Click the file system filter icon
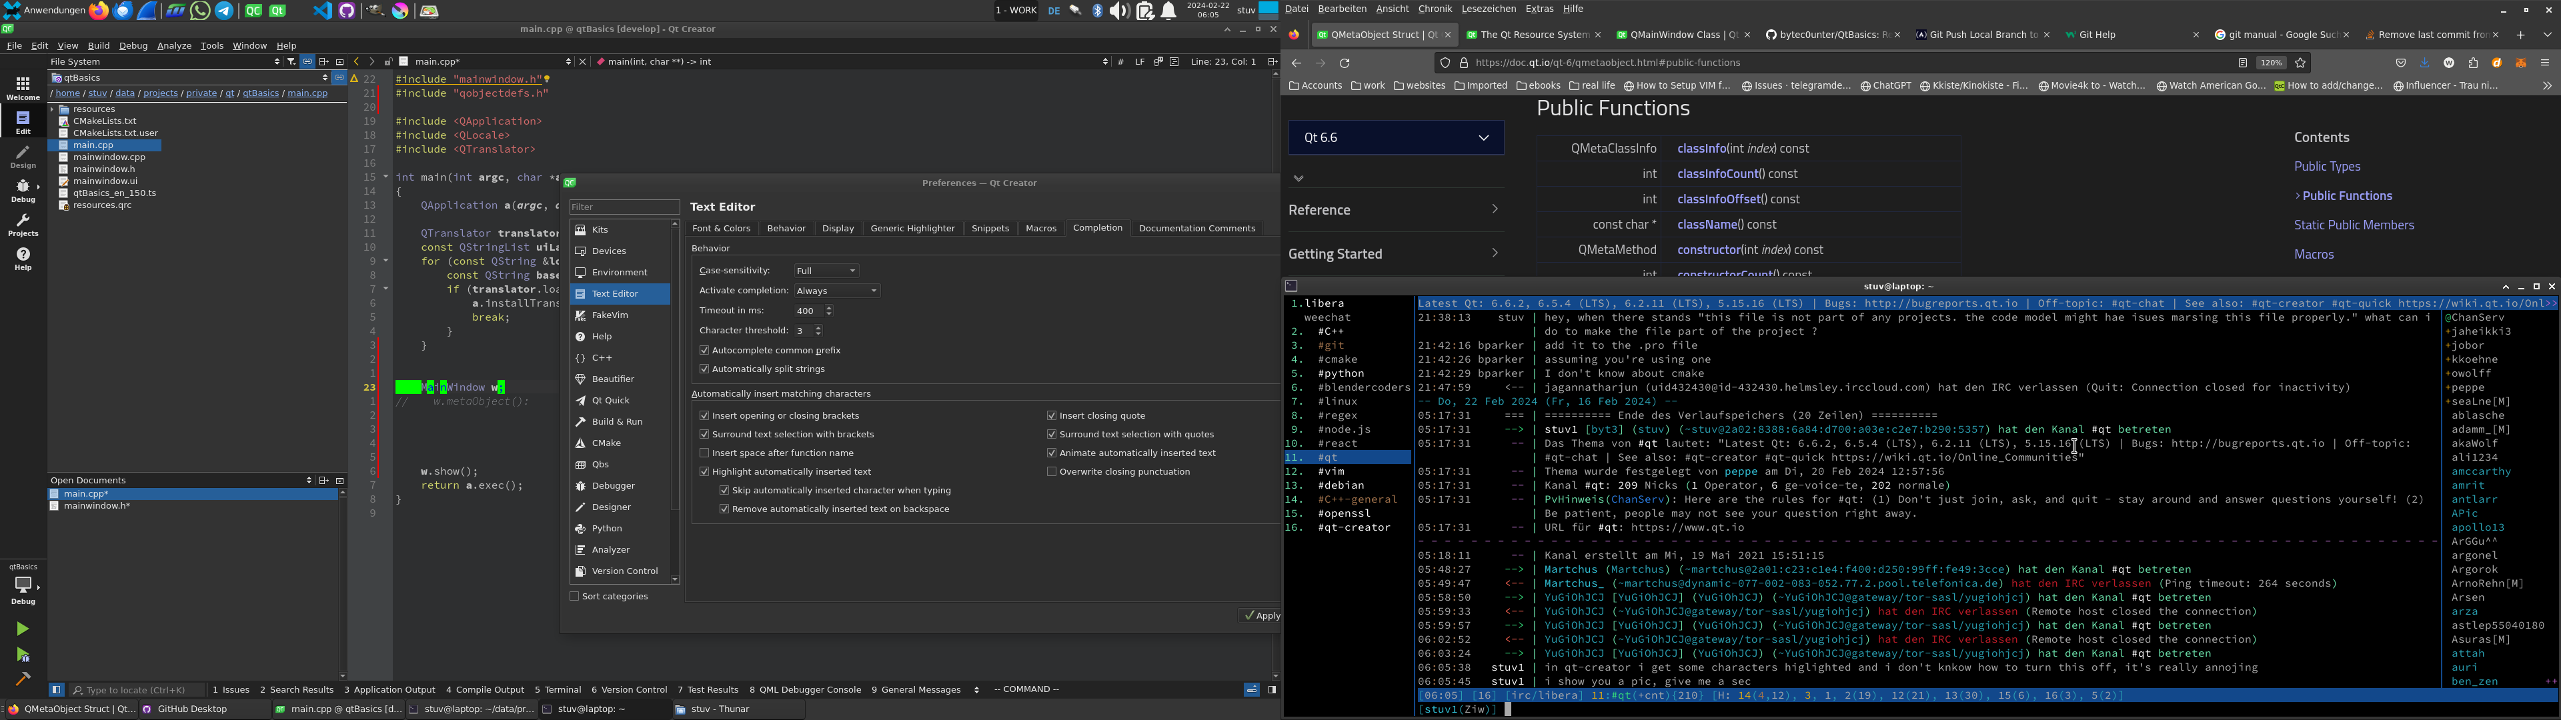The height and width of the screenshot is (720, 2561). pyautogui.click(x=291, y=61)
